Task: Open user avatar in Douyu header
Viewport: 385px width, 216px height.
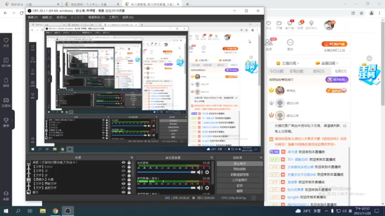Action: pyautogui.click(x=329, y=25)
